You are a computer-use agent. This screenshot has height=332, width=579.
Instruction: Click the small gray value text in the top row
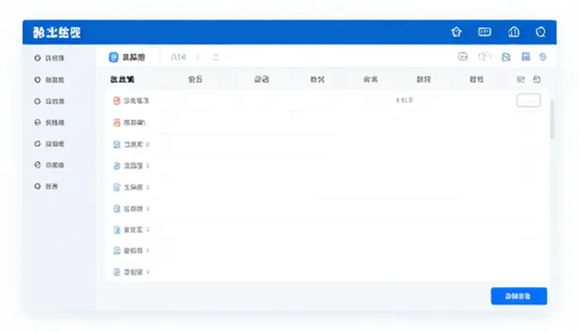pyautogui.click(x=404, y=100)
